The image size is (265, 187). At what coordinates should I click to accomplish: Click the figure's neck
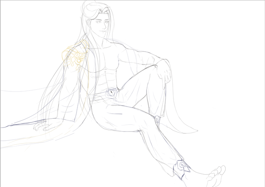(104, 40)
